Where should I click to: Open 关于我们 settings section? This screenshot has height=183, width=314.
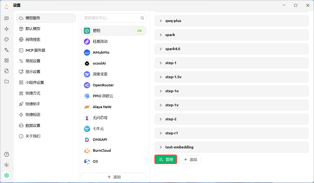pyautogui.click(x=46, y=136)
